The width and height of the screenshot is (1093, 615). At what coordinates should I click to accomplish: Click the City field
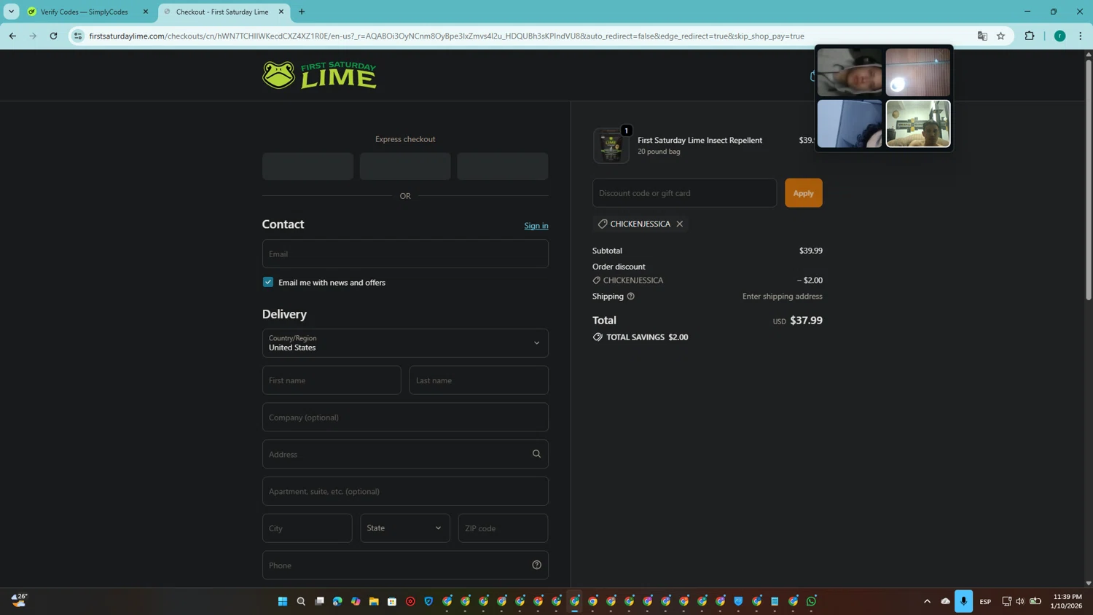pyautogui.click(x=307, y=528)
